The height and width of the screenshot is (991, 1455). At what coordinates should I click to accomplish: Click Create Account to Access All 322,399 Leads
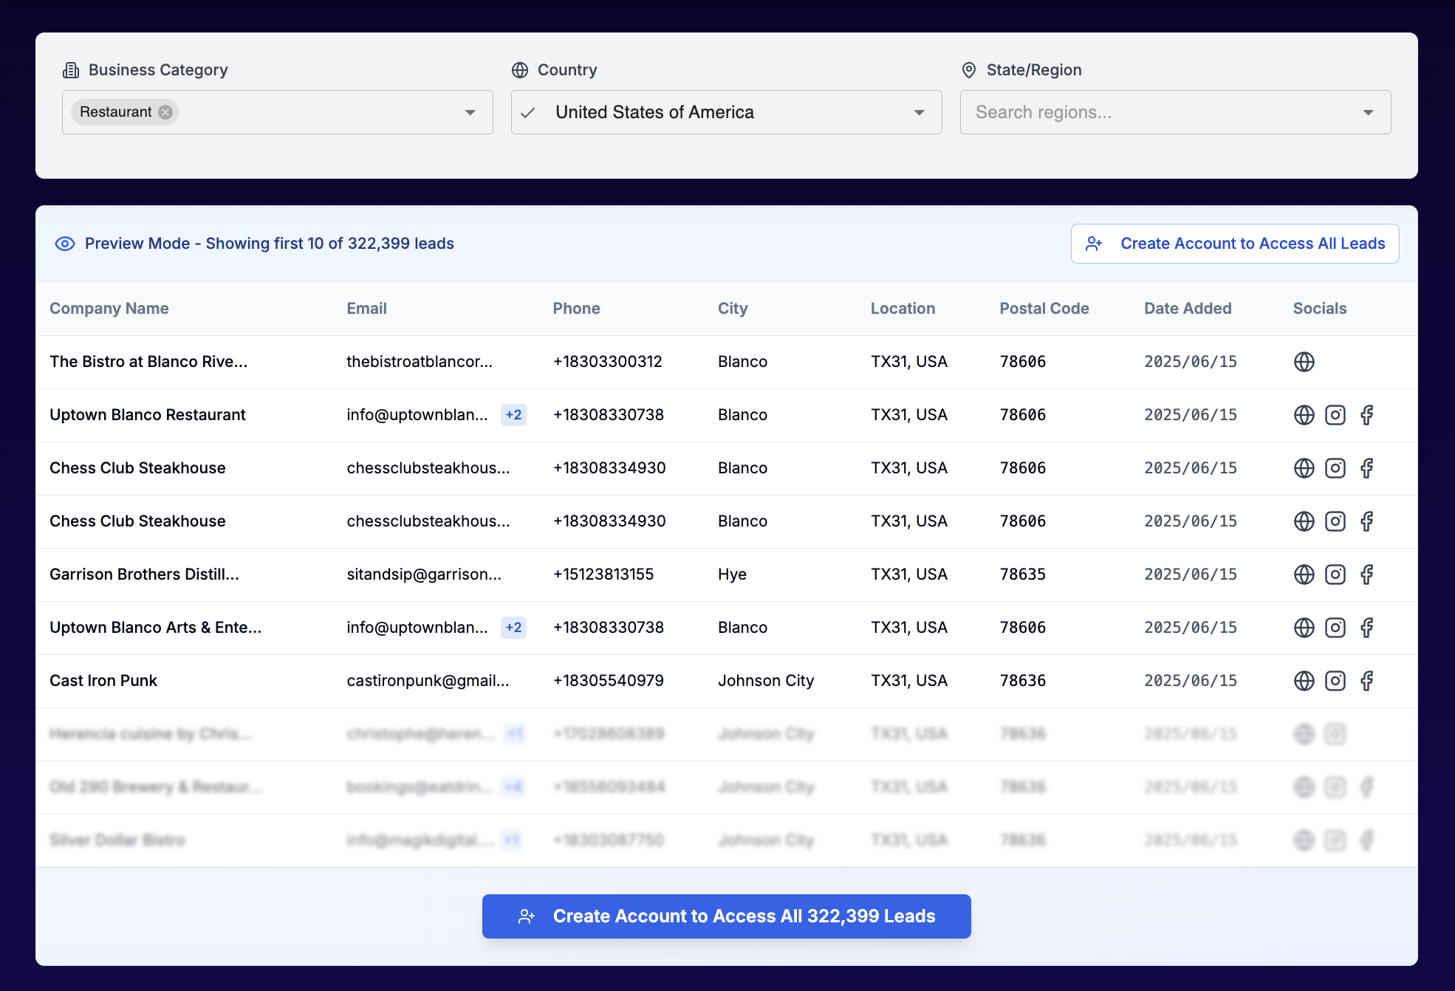[726, 916]
